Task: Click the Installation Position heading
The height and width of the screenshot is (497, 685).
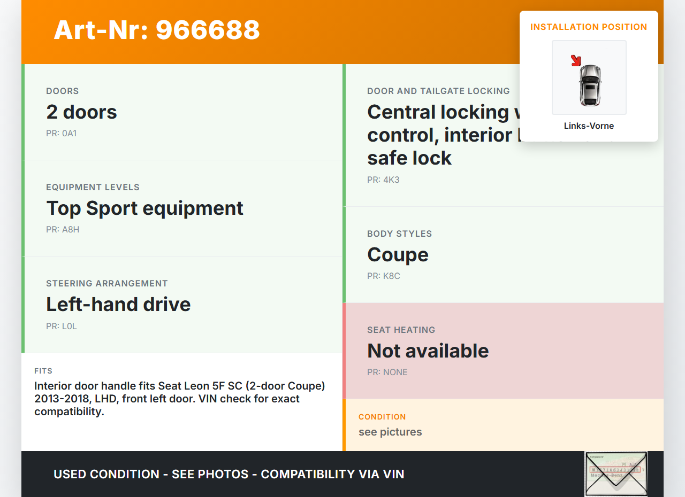Action: coord(589,27)
